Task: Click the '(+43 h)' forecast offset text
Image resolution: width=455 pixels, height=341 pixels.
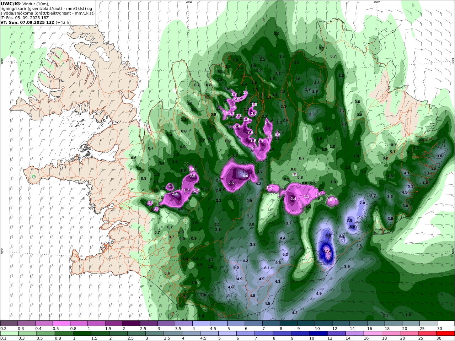Action: (63, 22)
